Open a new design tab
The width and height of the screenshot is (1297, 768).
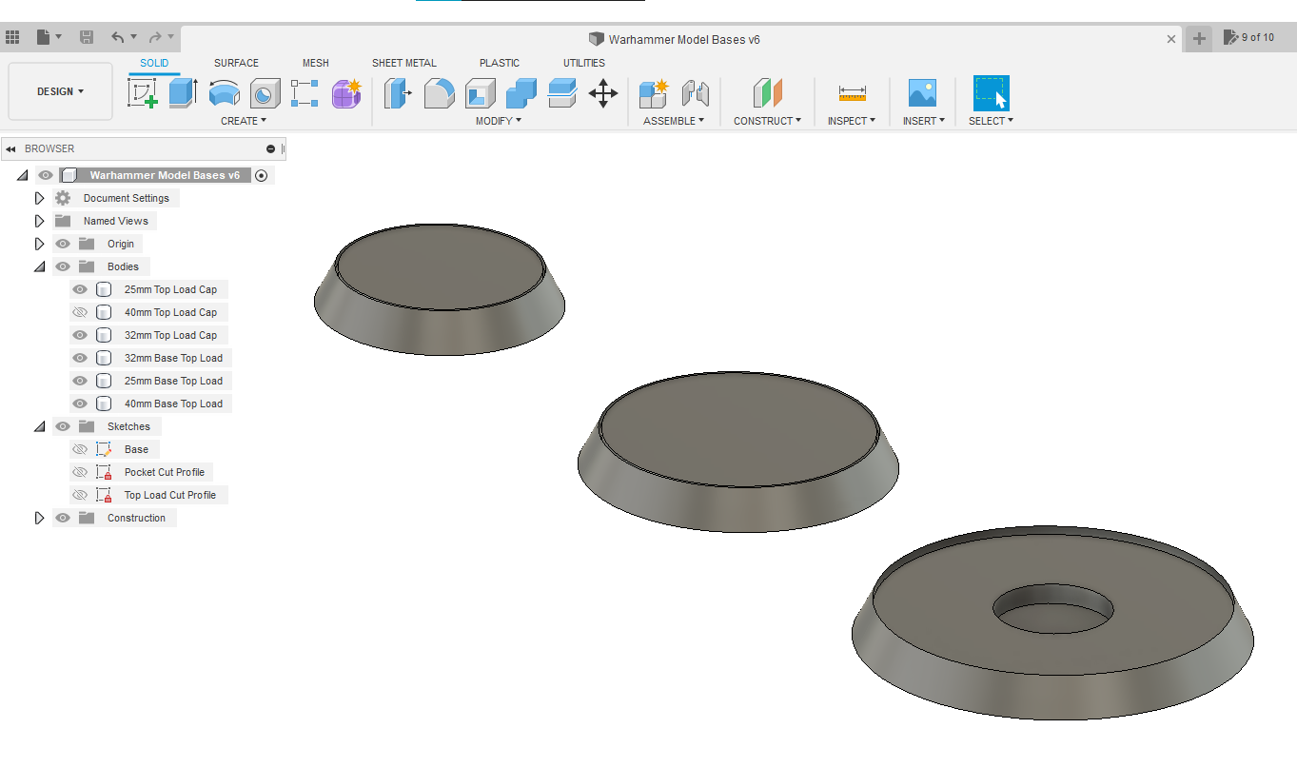[x=1199, y=38]
